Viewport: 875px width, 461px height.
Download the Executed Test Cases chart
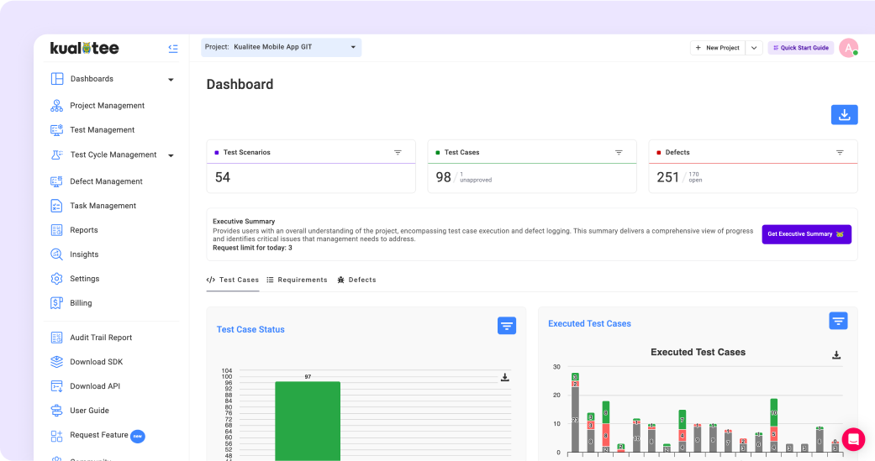coord(836,355)
